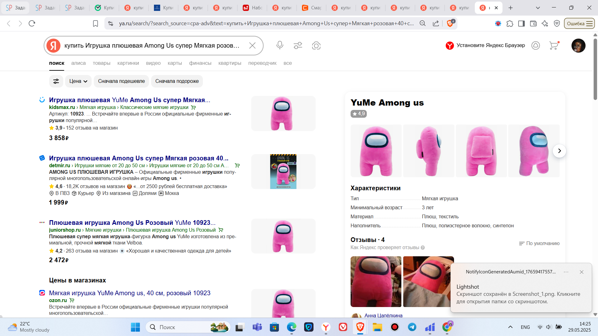This screenshot has width=598, height=336.
Task: Click the zoom magnifier in address bar
Action: point(423,23)
